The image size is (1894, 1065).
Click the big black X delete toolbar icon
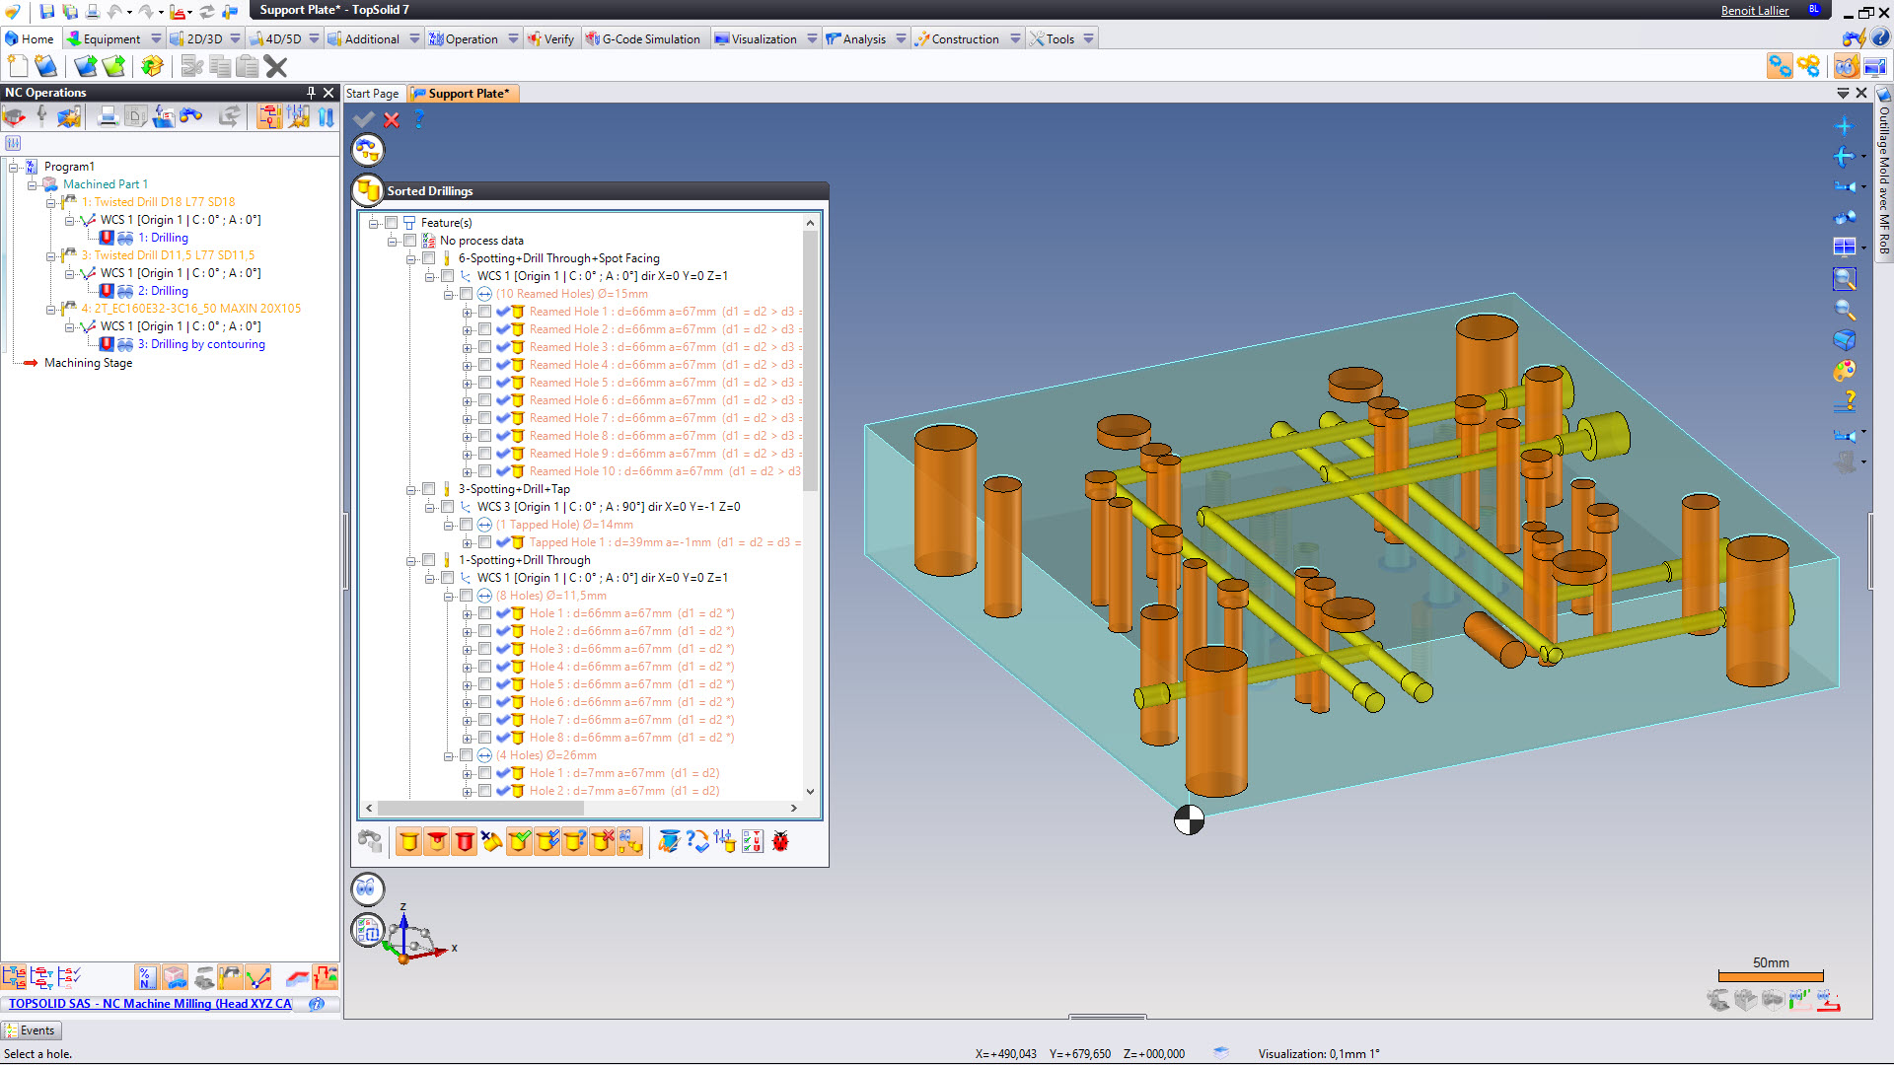(276, 66)
